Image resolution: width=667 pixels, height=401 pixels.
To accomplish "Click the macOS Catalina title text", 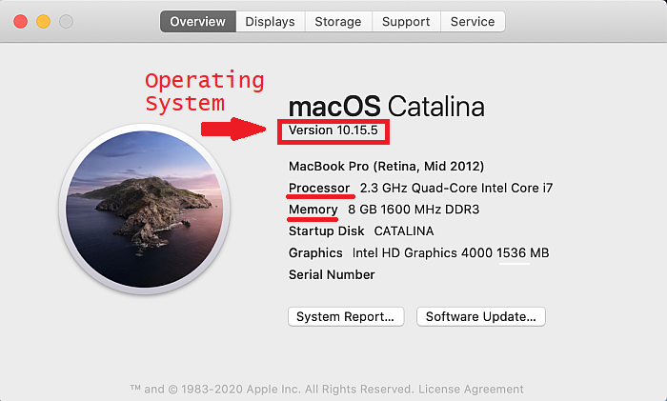I will pos(386,106).
